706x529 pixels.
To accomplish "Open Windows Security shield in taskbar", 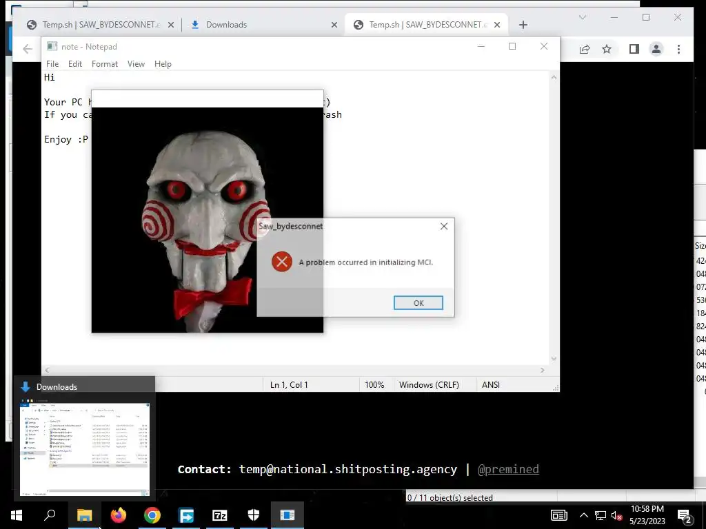I will [x=254, y=515].
